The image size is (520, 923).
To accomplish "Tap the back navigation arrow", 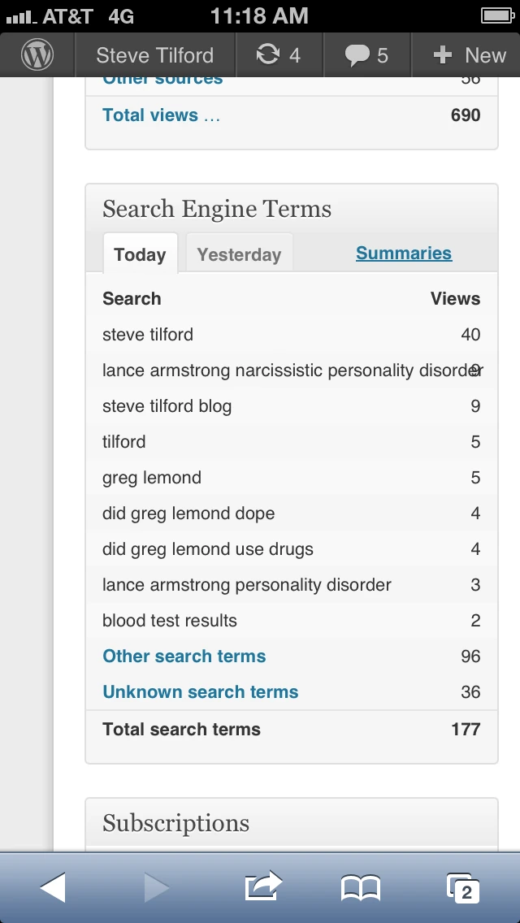I will [53, 887].
